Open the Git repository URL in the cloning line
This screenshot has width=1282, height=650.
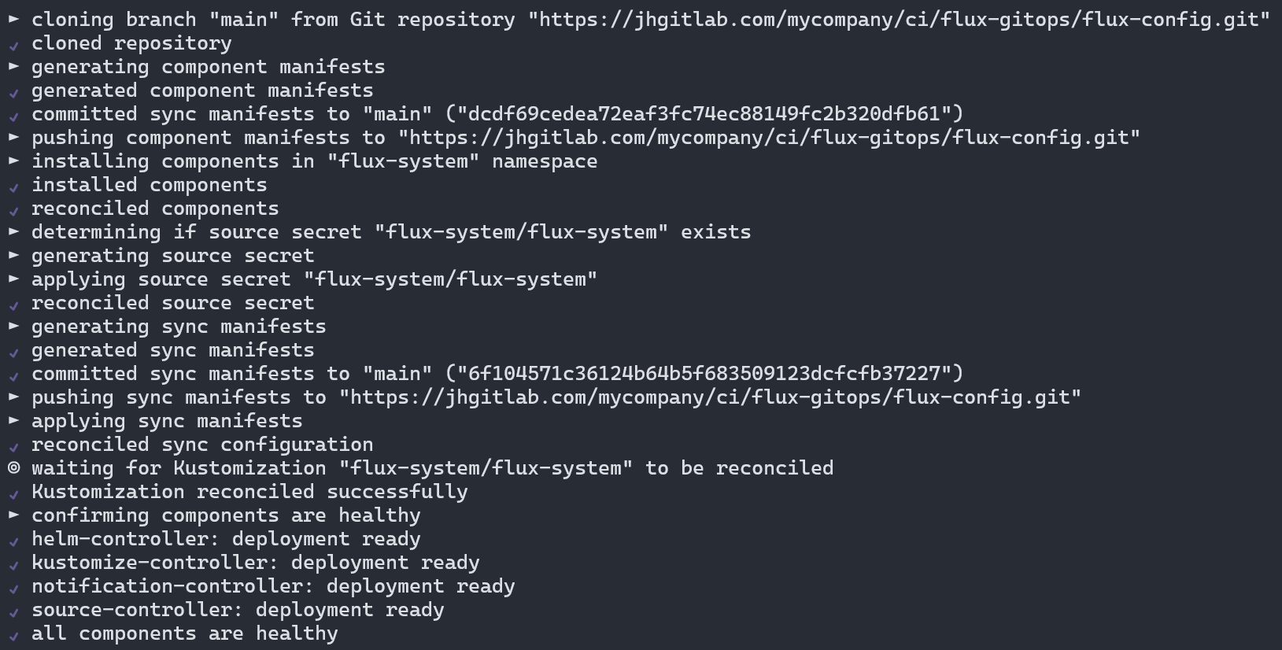click(899, 20)
